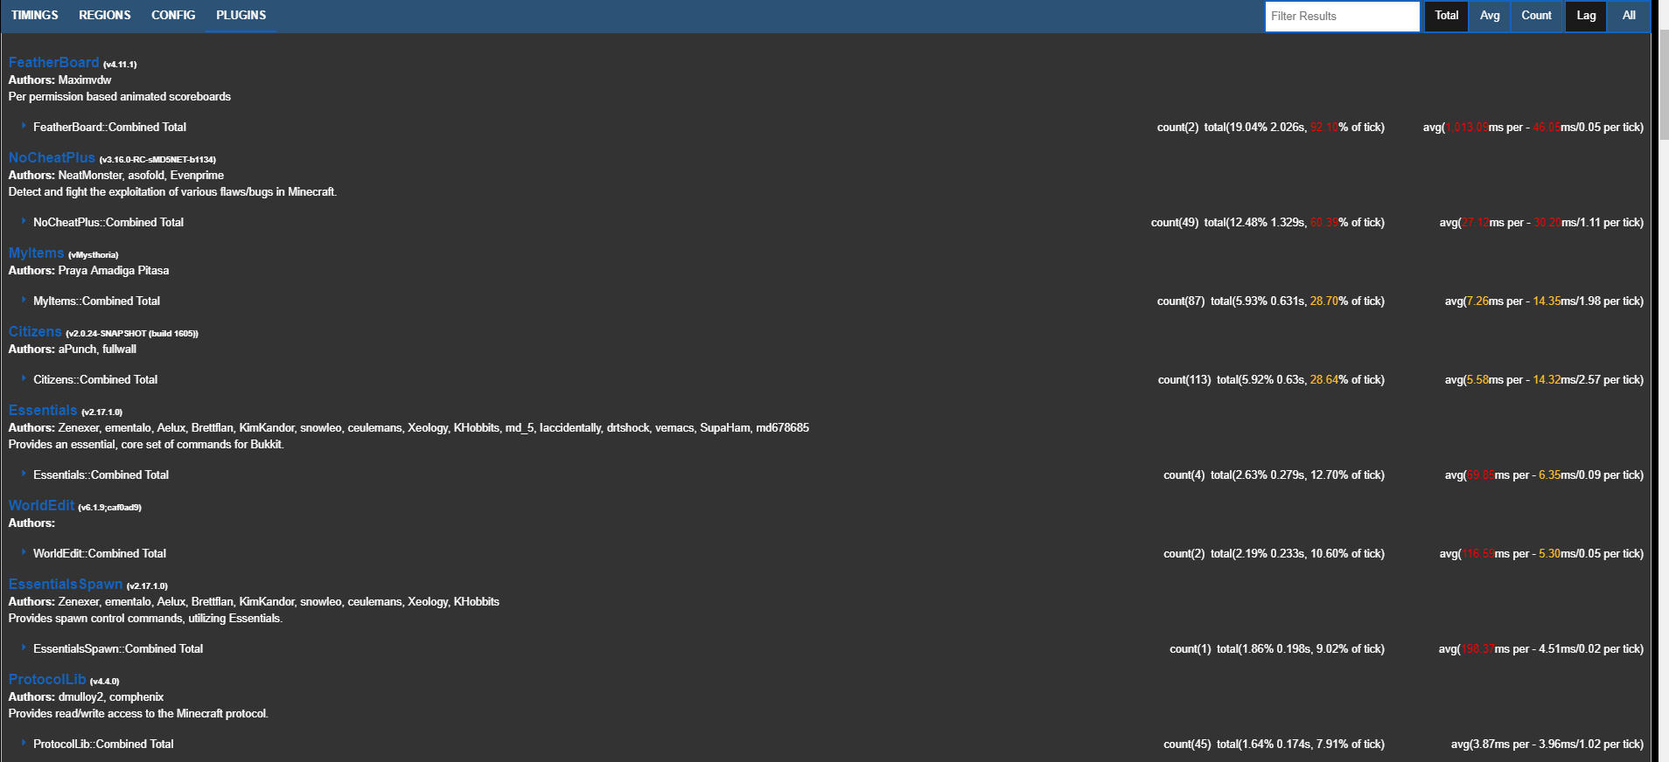Switch to the TIMINGS tab
1669x762 pixels.
click(x=35, y=16)
